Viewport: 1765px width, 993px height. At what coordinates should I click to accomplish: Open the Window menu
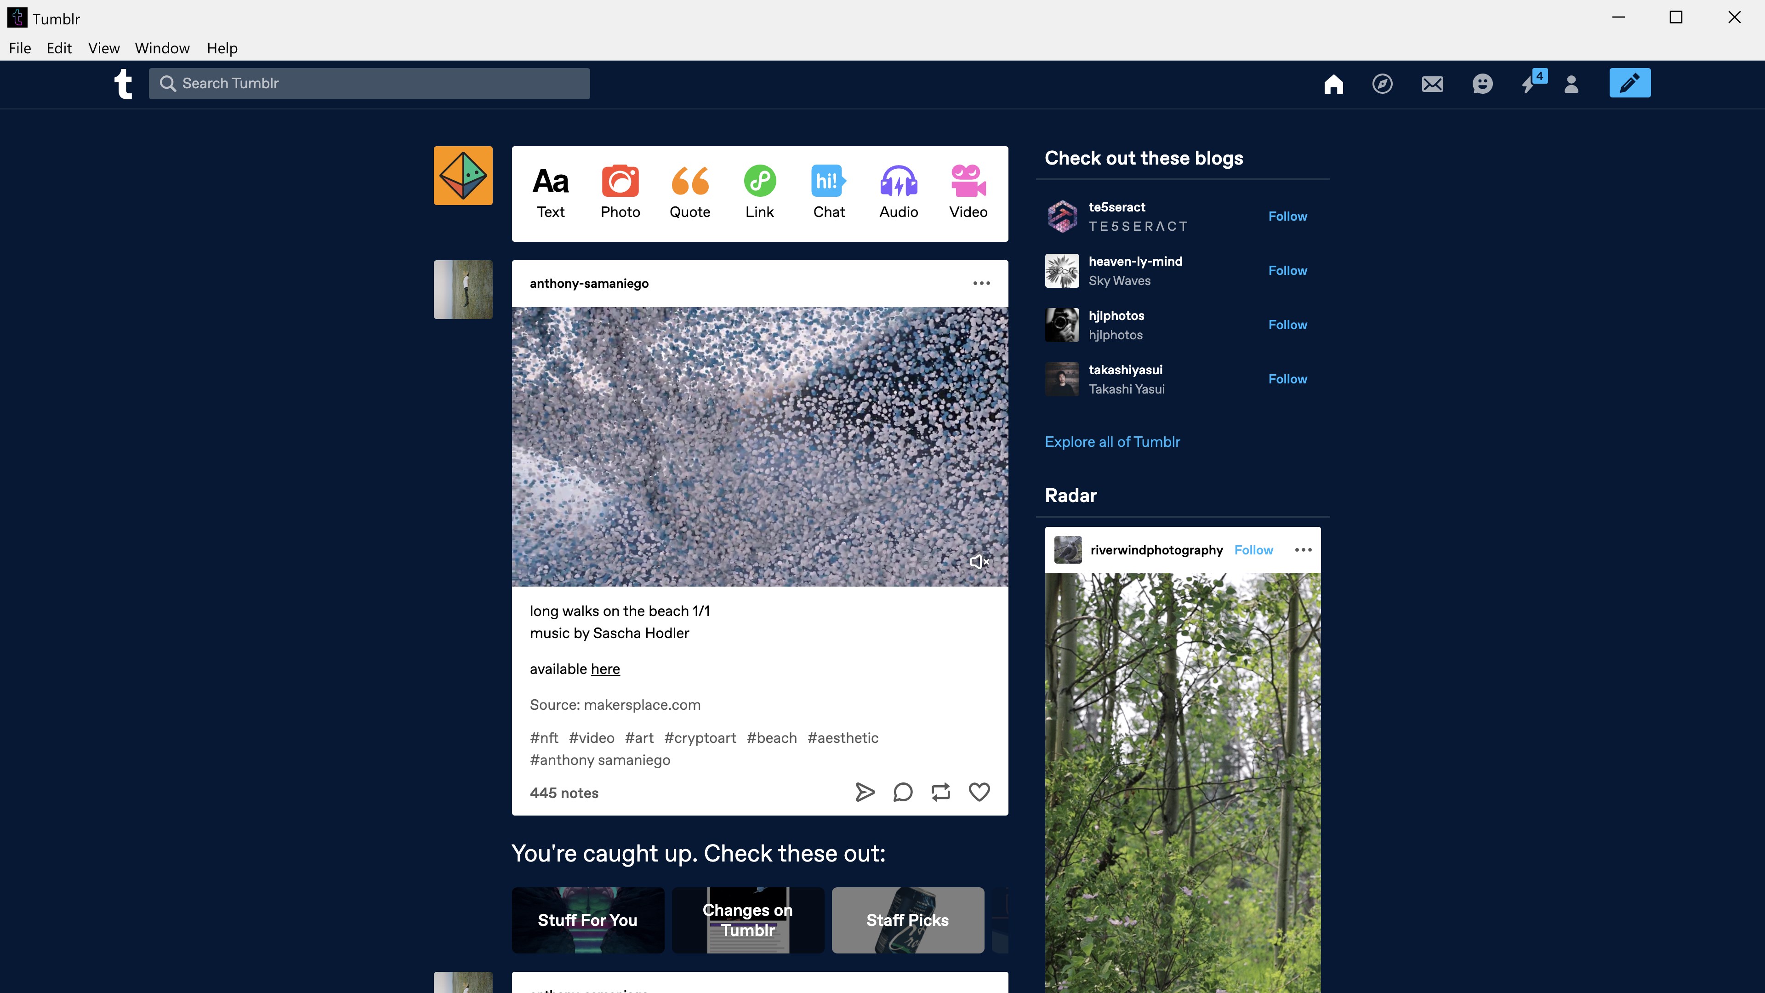pyautogui.click(x=162, y=47)
